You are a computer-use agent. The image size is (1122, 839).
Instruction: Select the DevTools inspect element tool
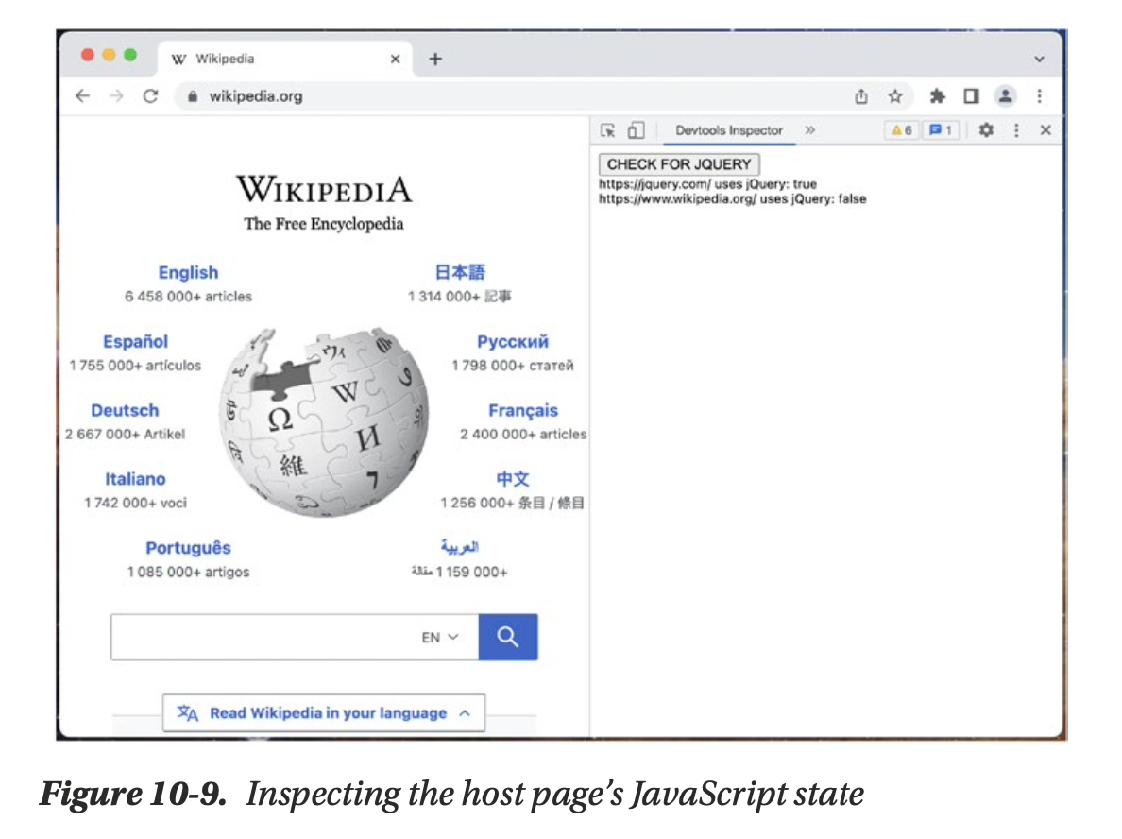coord(608,130)
